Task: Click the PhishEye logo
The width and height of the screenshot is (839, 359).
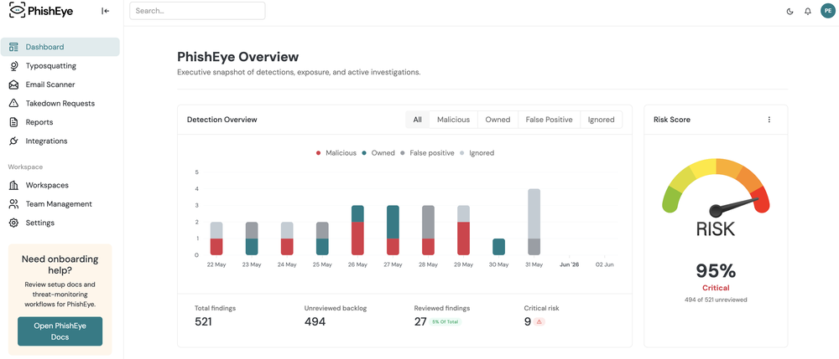Action: click(41, 11)
